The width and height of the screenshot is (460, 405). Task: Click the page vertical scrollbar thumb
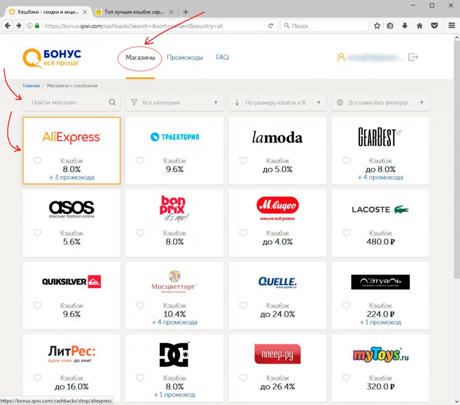pos(457,160)
